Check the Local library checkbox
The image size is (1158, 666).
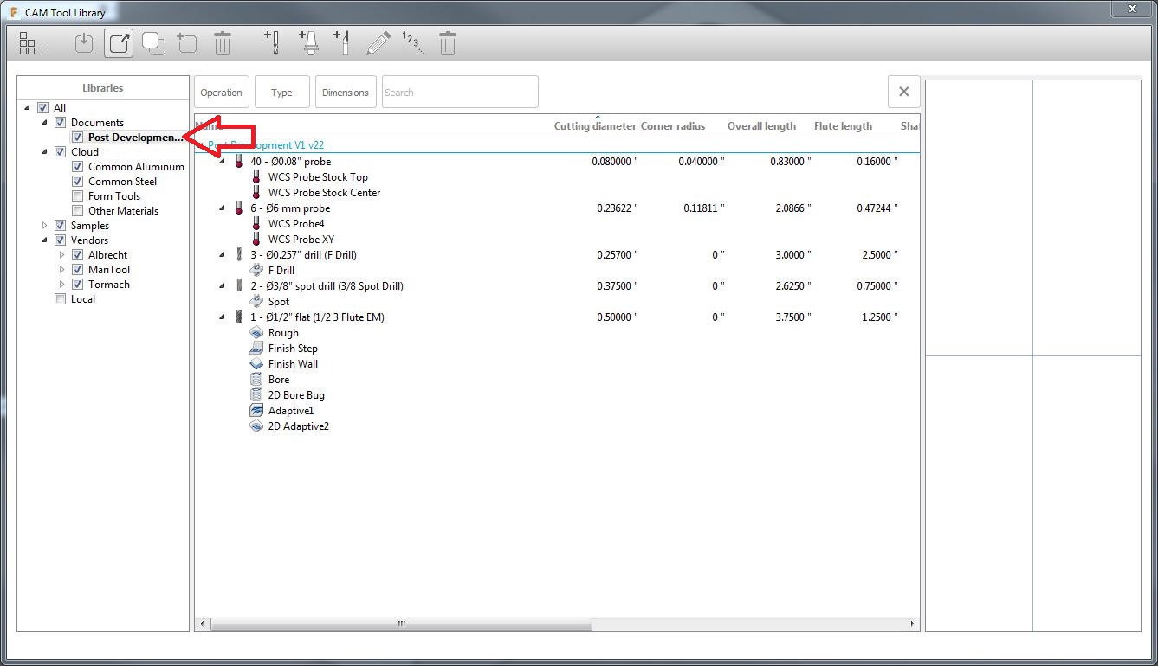(x=61, y=298)
